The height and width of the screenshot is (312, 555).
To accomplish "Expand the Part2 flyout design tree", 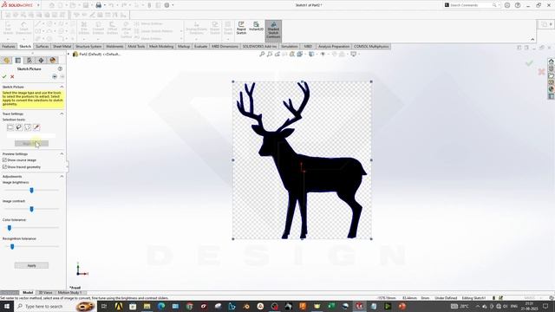I will (69, 54).
